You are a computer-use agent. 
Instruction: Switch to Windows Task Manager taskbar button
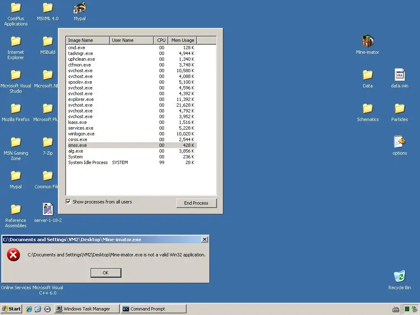[87, 309]
